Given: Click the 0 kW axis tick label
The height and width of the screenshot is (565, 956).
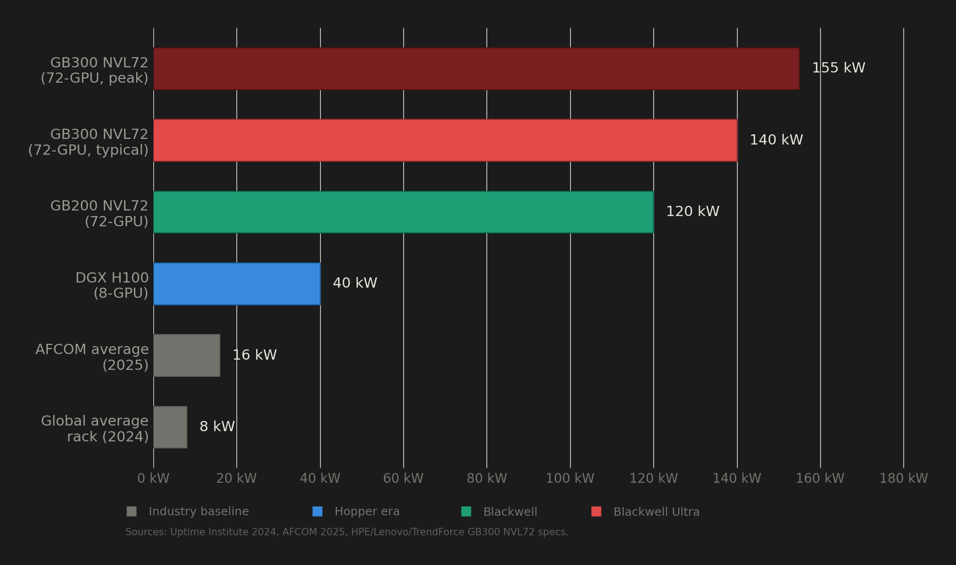Looking at the screenshot, I should pyautogui.click(x=153, y=478).
